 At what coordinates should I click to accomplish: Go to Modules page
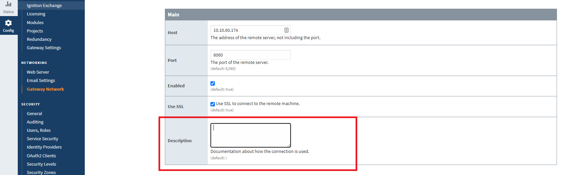coord(35,23)
